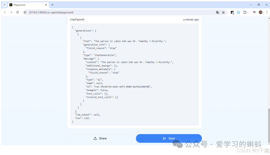The width and height of the screenshot is (270, 155).
Task: Open the extensions puzzle-piece menu
Action: click(245, 12)
